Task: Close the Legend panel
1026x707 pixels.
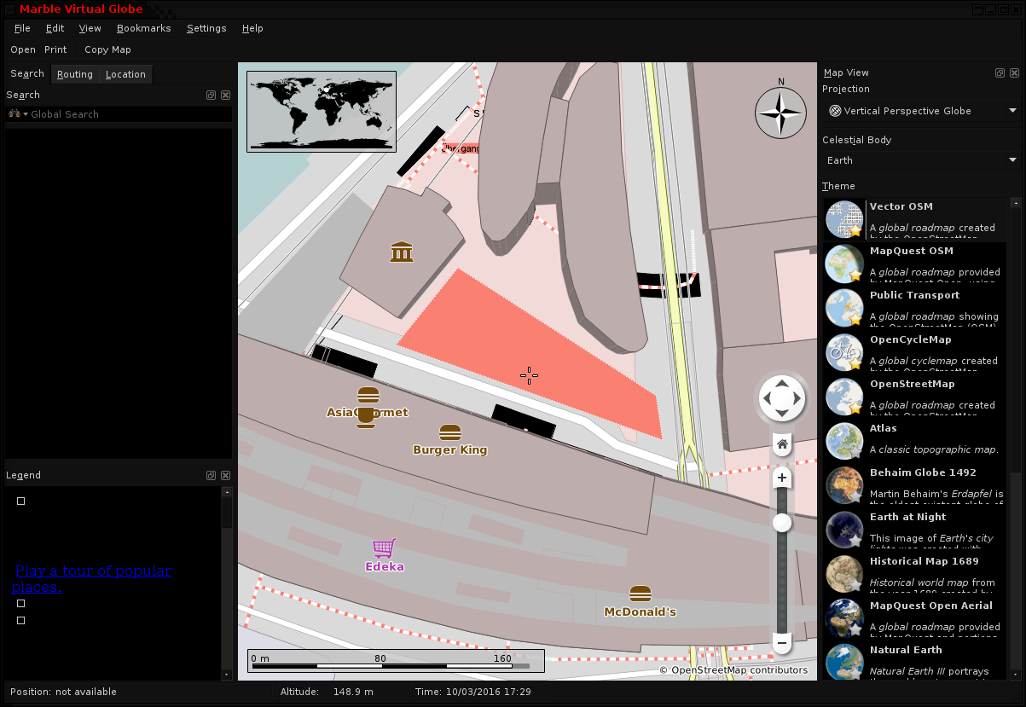Action: coord(225,475)
